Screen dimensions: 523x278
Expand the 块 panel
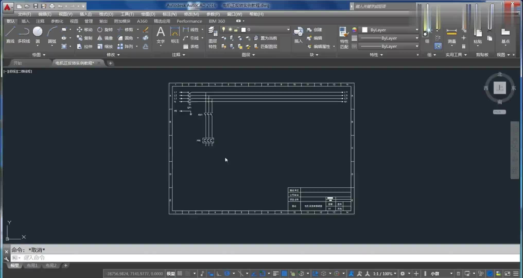point(314,55)
